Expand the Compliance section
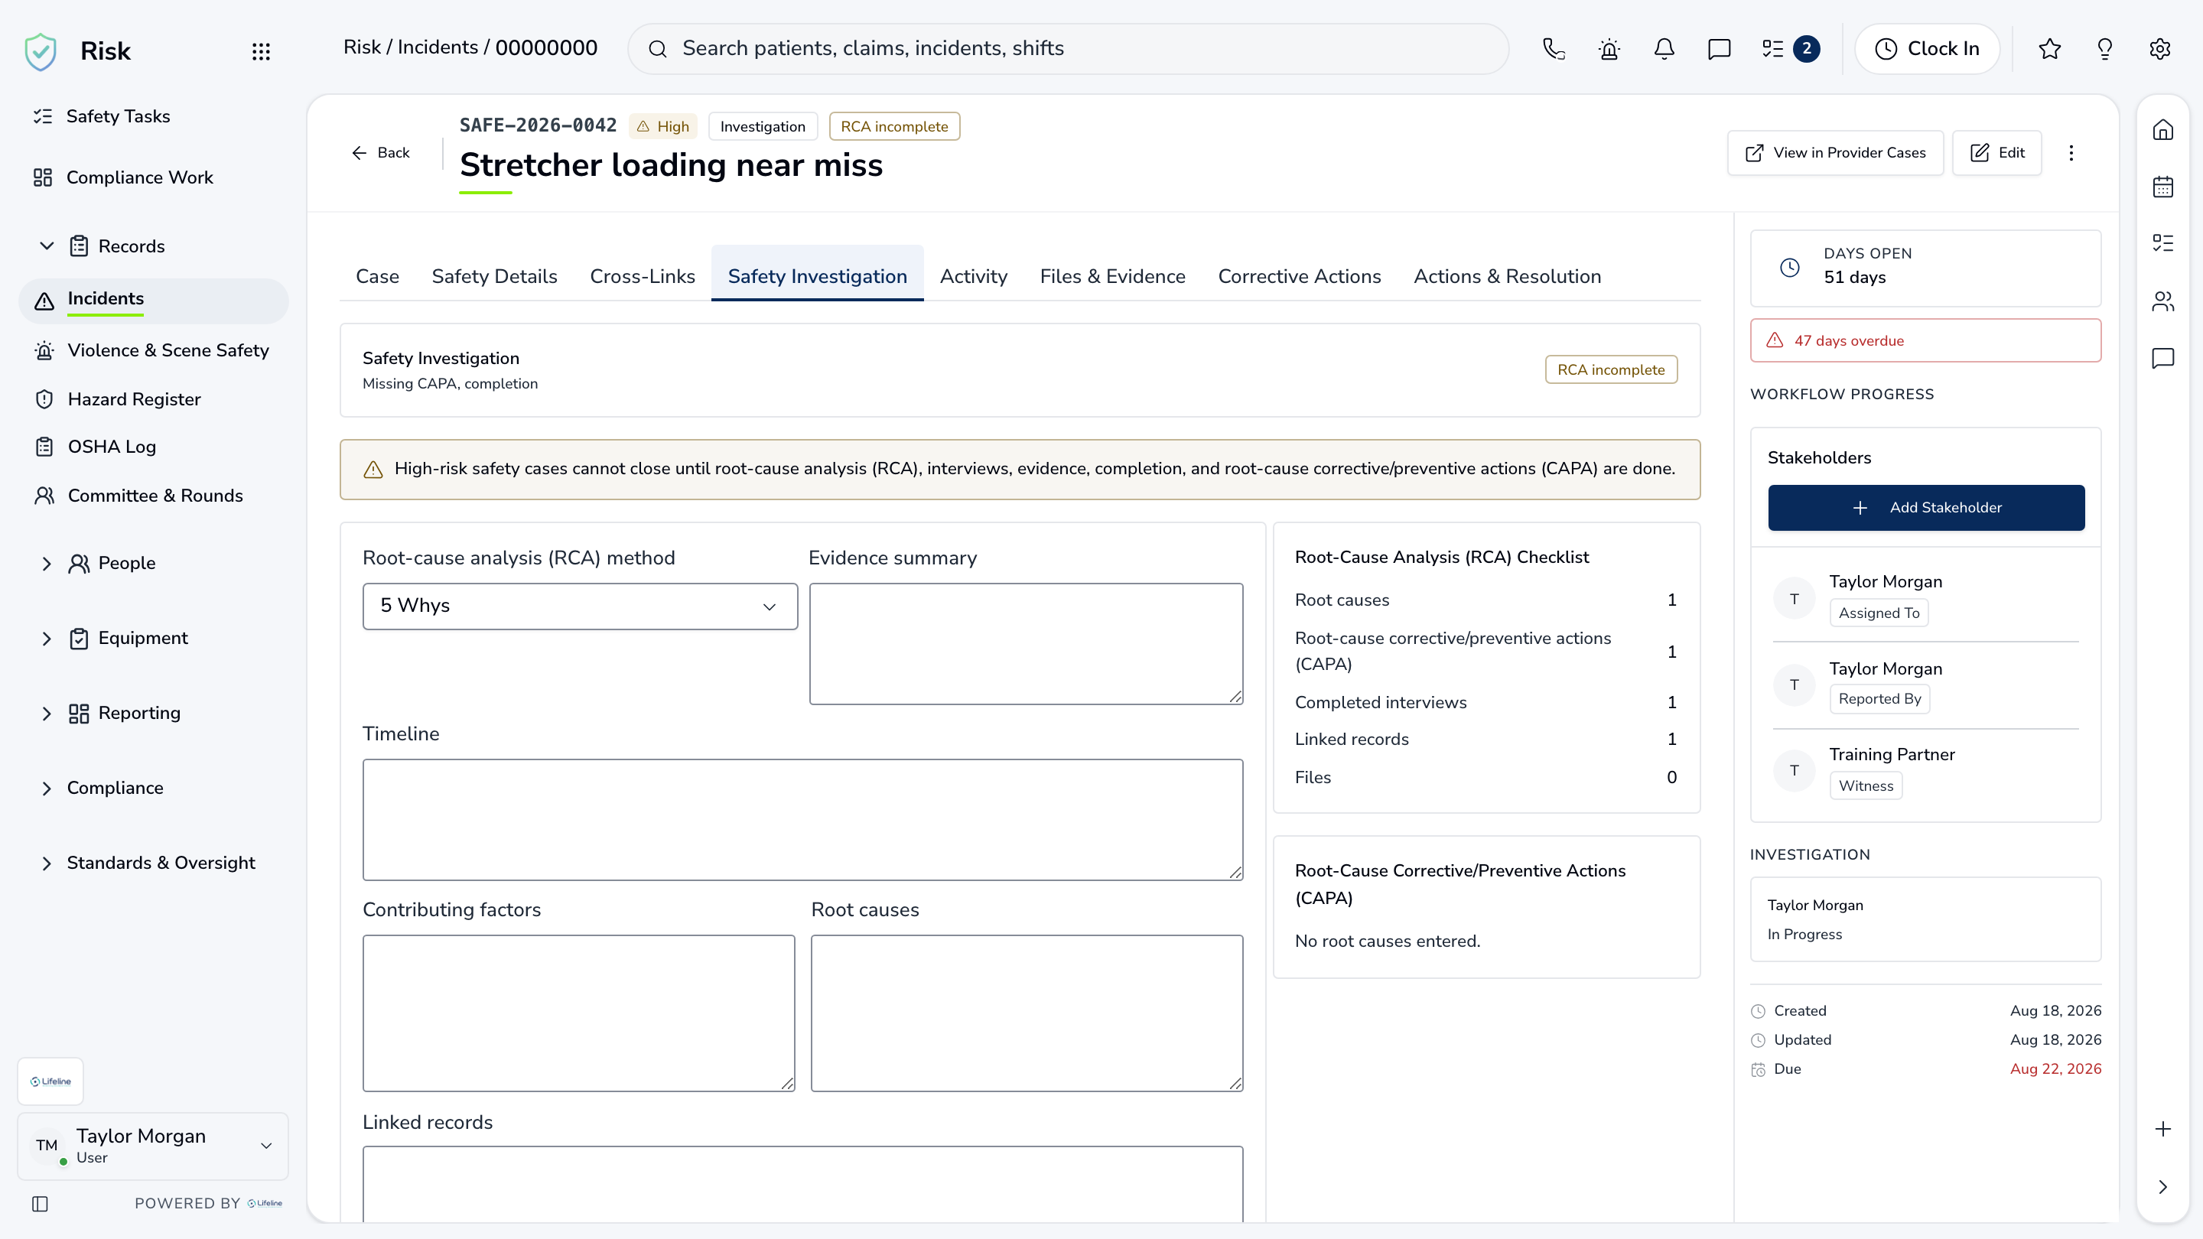2203x1239 pixels. pyautogui.click(x=46, y=789)
